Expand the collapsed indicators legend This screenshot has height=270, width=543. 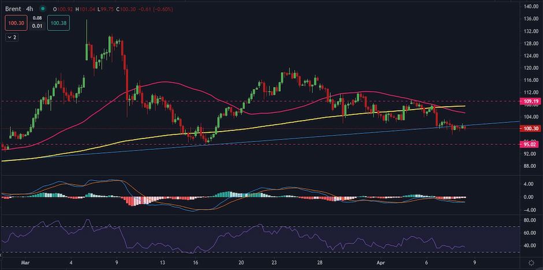coord(12,37)
